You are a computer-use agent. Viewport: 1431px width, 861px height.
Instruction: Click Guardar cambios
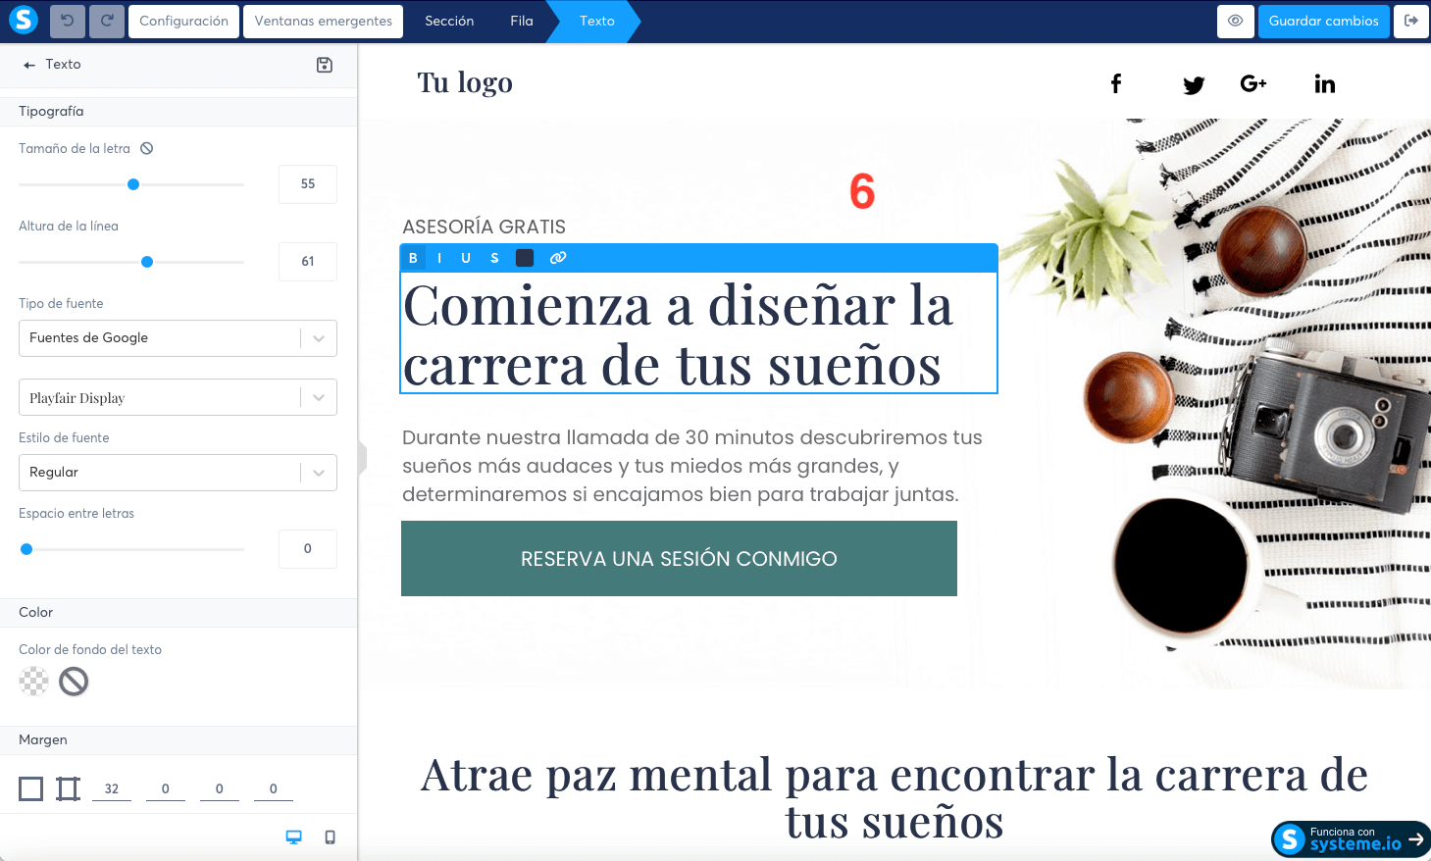(1323, 21)
